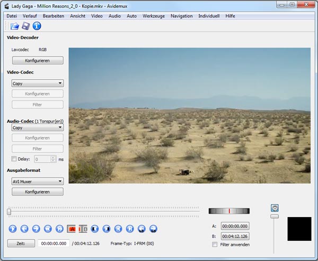Image resolution: width=318 pixels, height=261 pixels.
Task: Tick the 'Filter anwenden' checkbox
Action: coord(215,245)
